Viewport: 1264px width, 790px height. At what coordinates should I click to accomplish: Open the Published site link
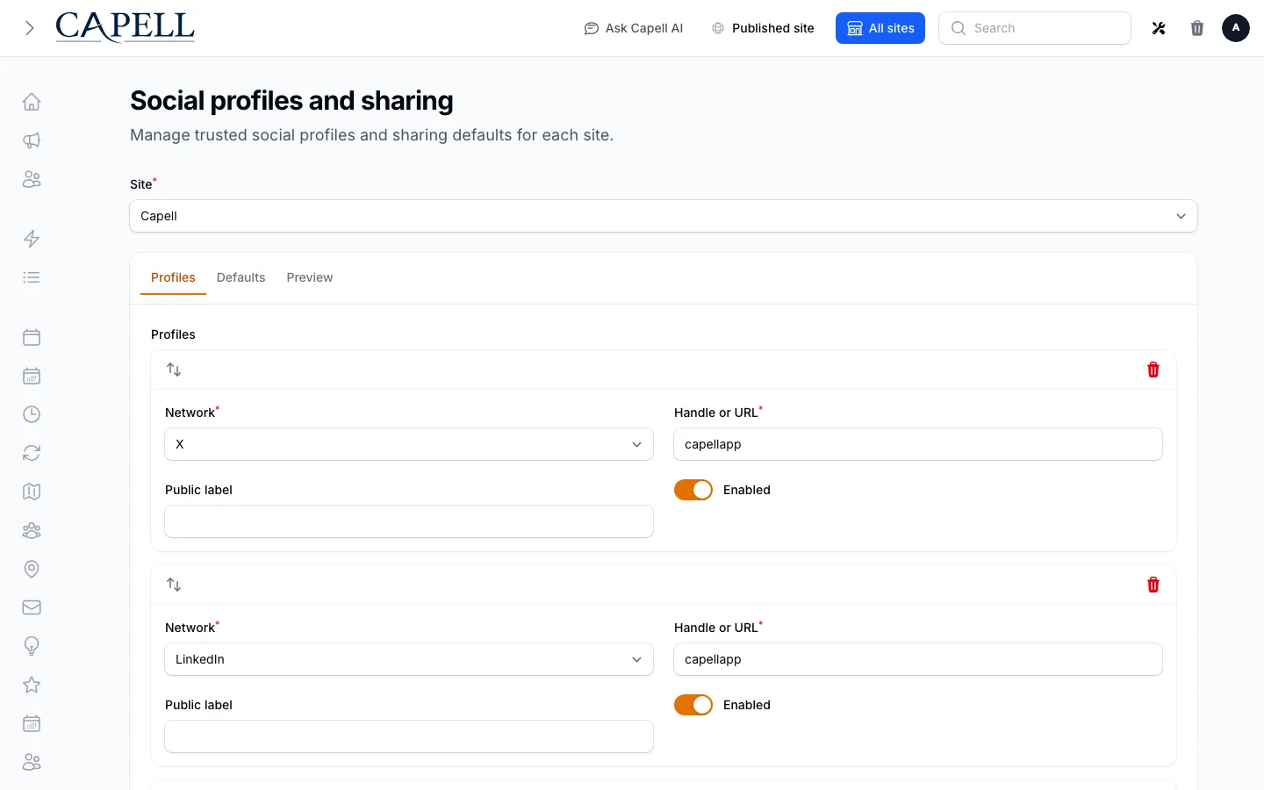point(763,28)
